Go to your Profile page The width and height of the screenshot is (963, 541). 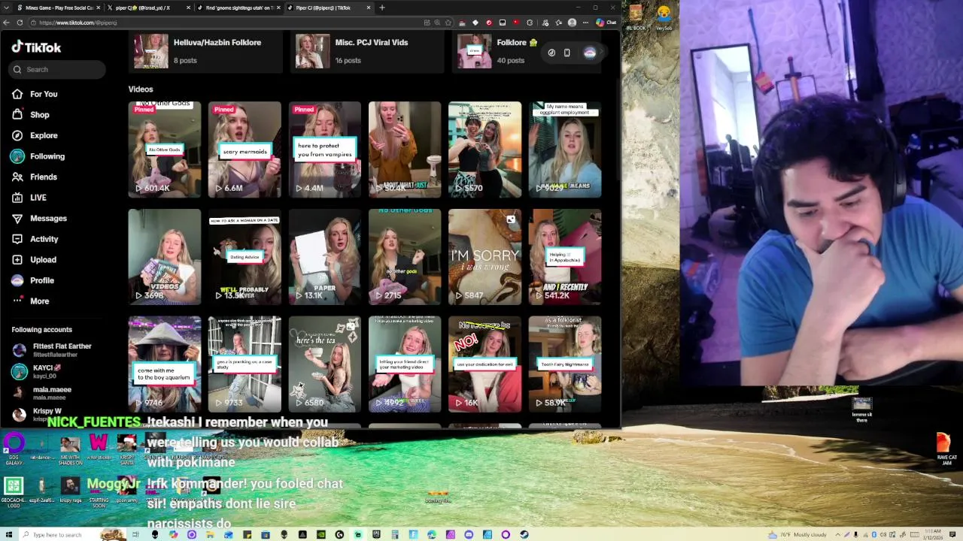tap(32, 280)
